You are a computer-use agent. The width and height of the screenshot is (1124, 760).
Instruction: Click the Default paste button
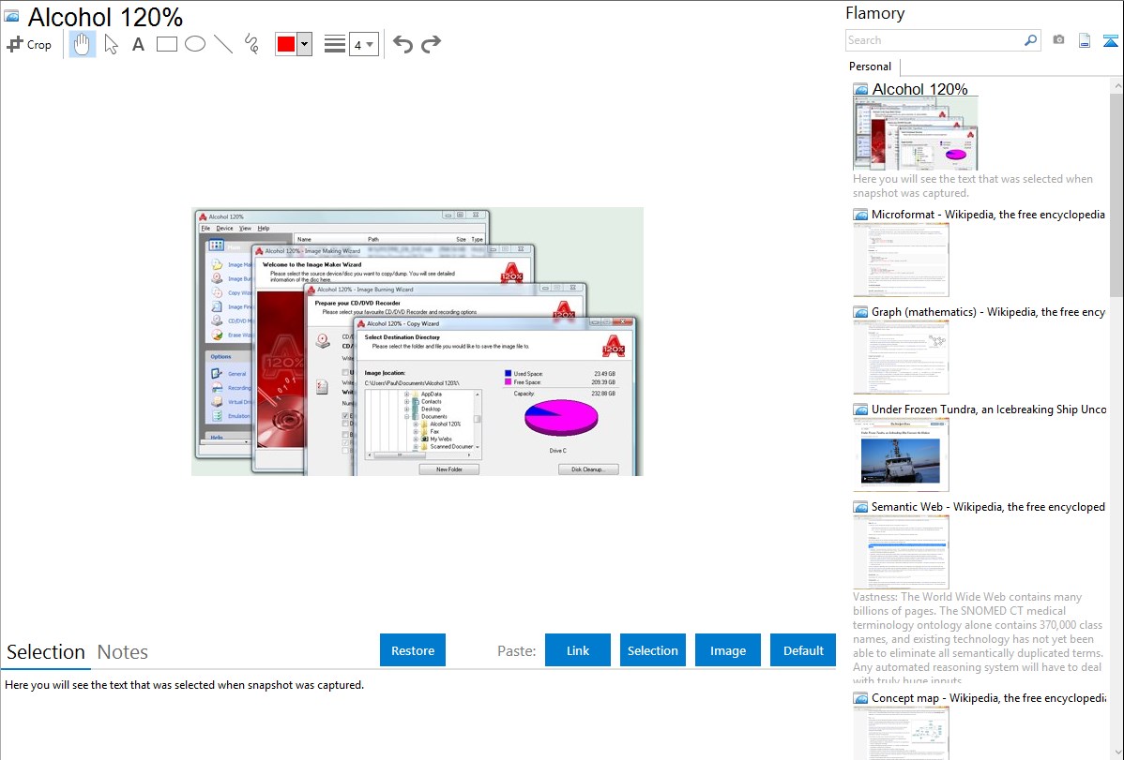click(x=803, y=650)
